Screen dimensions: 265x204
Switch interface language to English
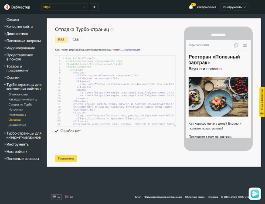tap(69, 197)
